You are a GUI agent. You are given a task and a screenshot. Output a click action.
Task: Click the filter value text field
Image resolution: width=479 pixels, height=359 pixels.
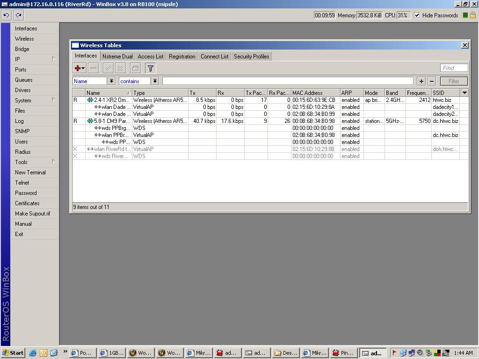click(x=288, y=81)
